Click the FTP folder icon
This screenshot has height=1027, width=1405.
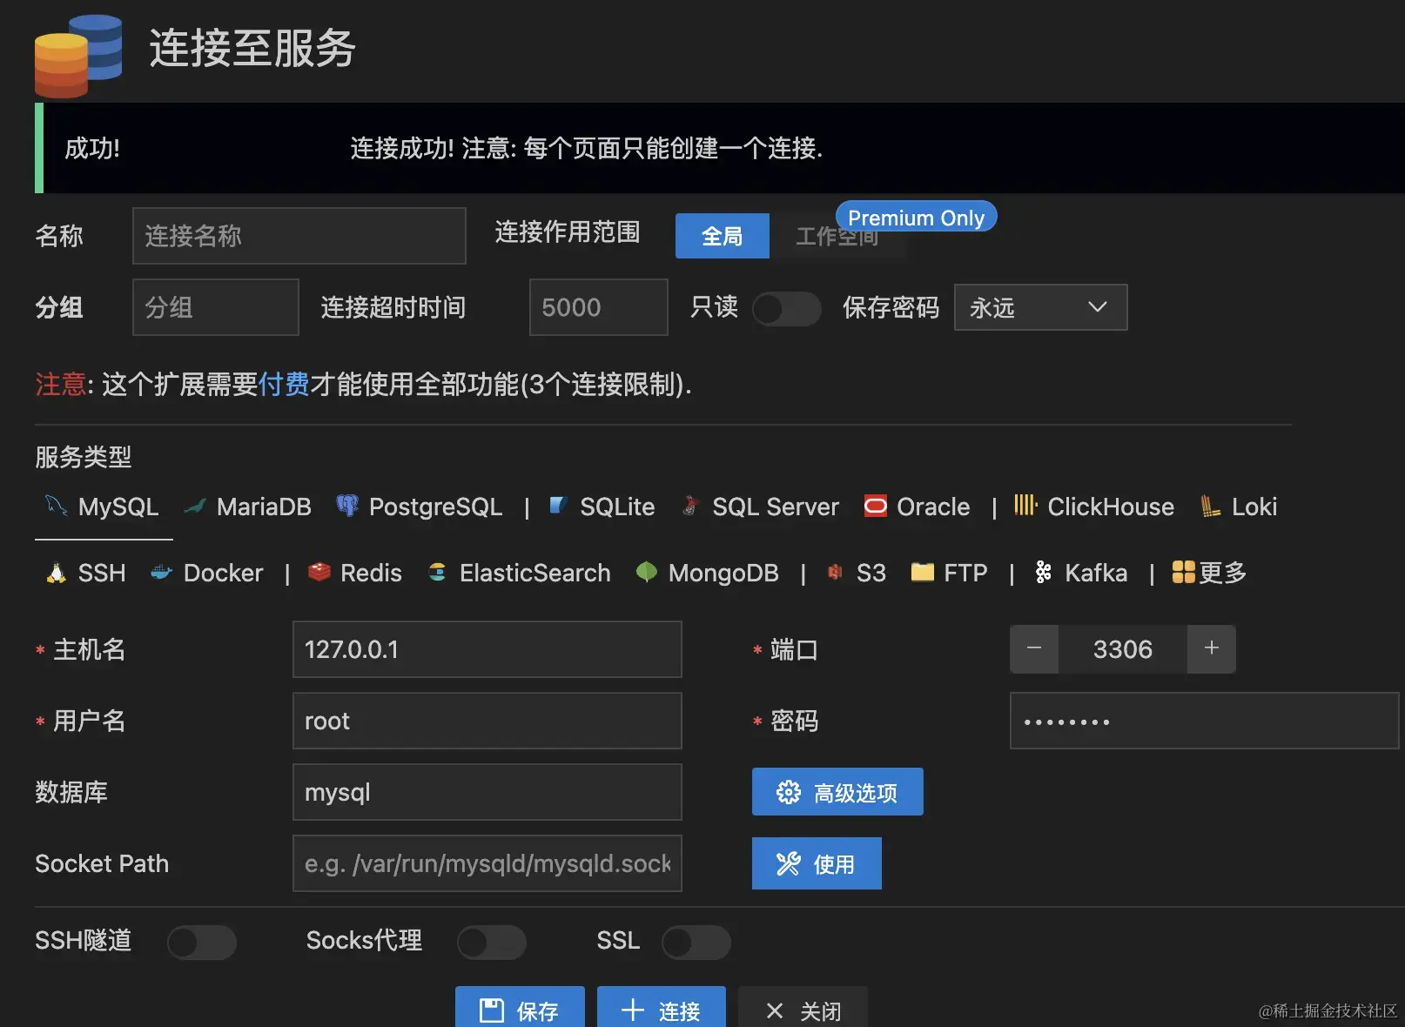coord(922,572)
